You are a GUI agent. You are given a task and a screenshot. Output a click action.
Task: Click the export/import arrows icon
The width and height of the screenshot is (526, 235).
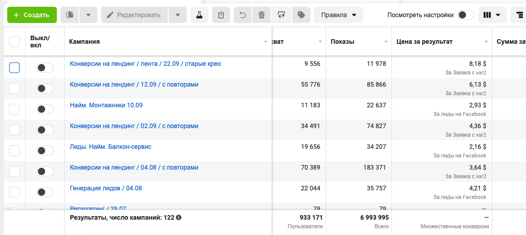(x=281, y=15)
